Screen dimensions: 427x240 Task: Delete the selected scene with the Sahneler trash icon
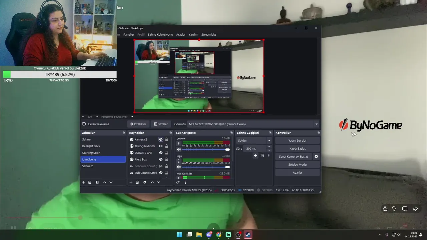(90, 182)
